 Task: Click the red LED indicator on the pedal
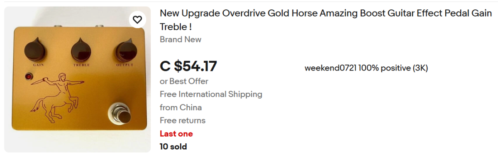click(x=29, y=76)
